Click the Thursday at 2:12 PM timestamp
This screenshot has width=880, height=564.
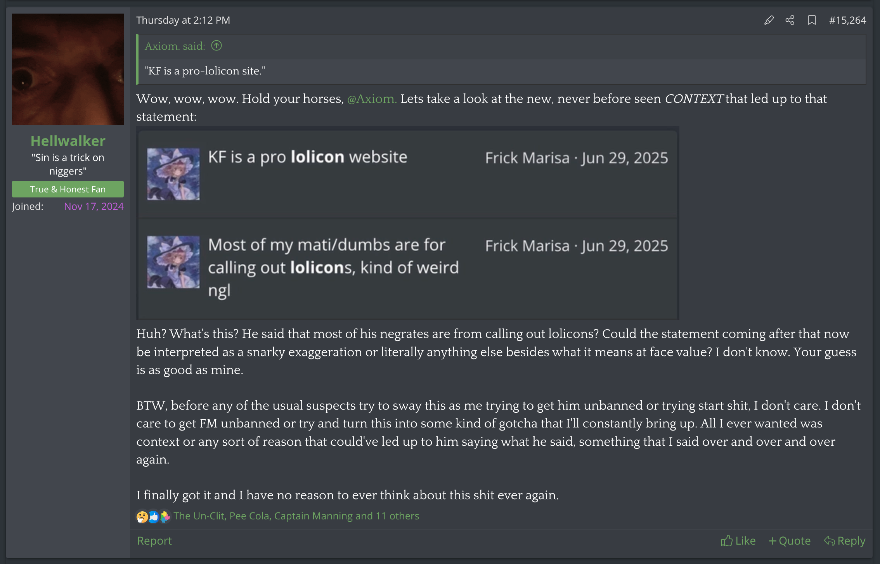(x=183, y=20)
